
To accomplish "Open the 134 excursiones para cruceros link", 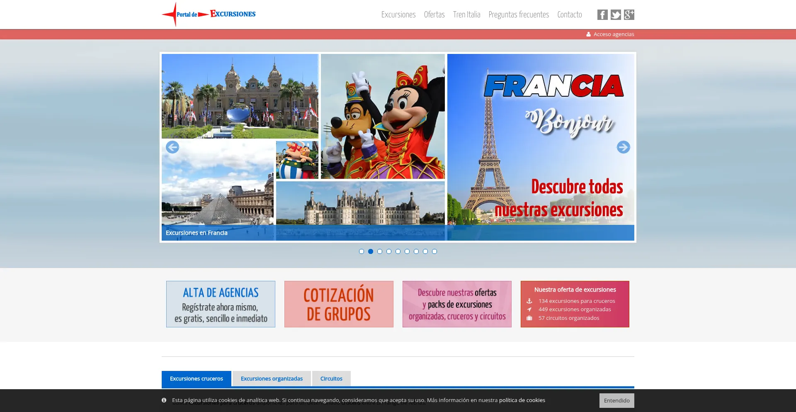I will (577, 301).
